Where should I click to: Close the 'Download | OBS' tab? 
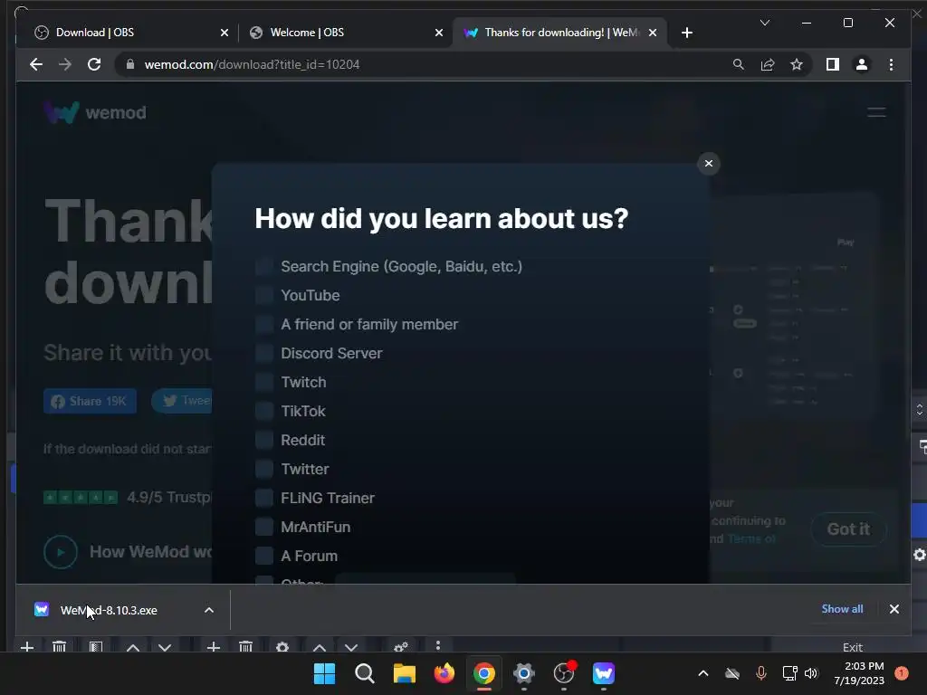pyautogui.click(x=225, y=33)
